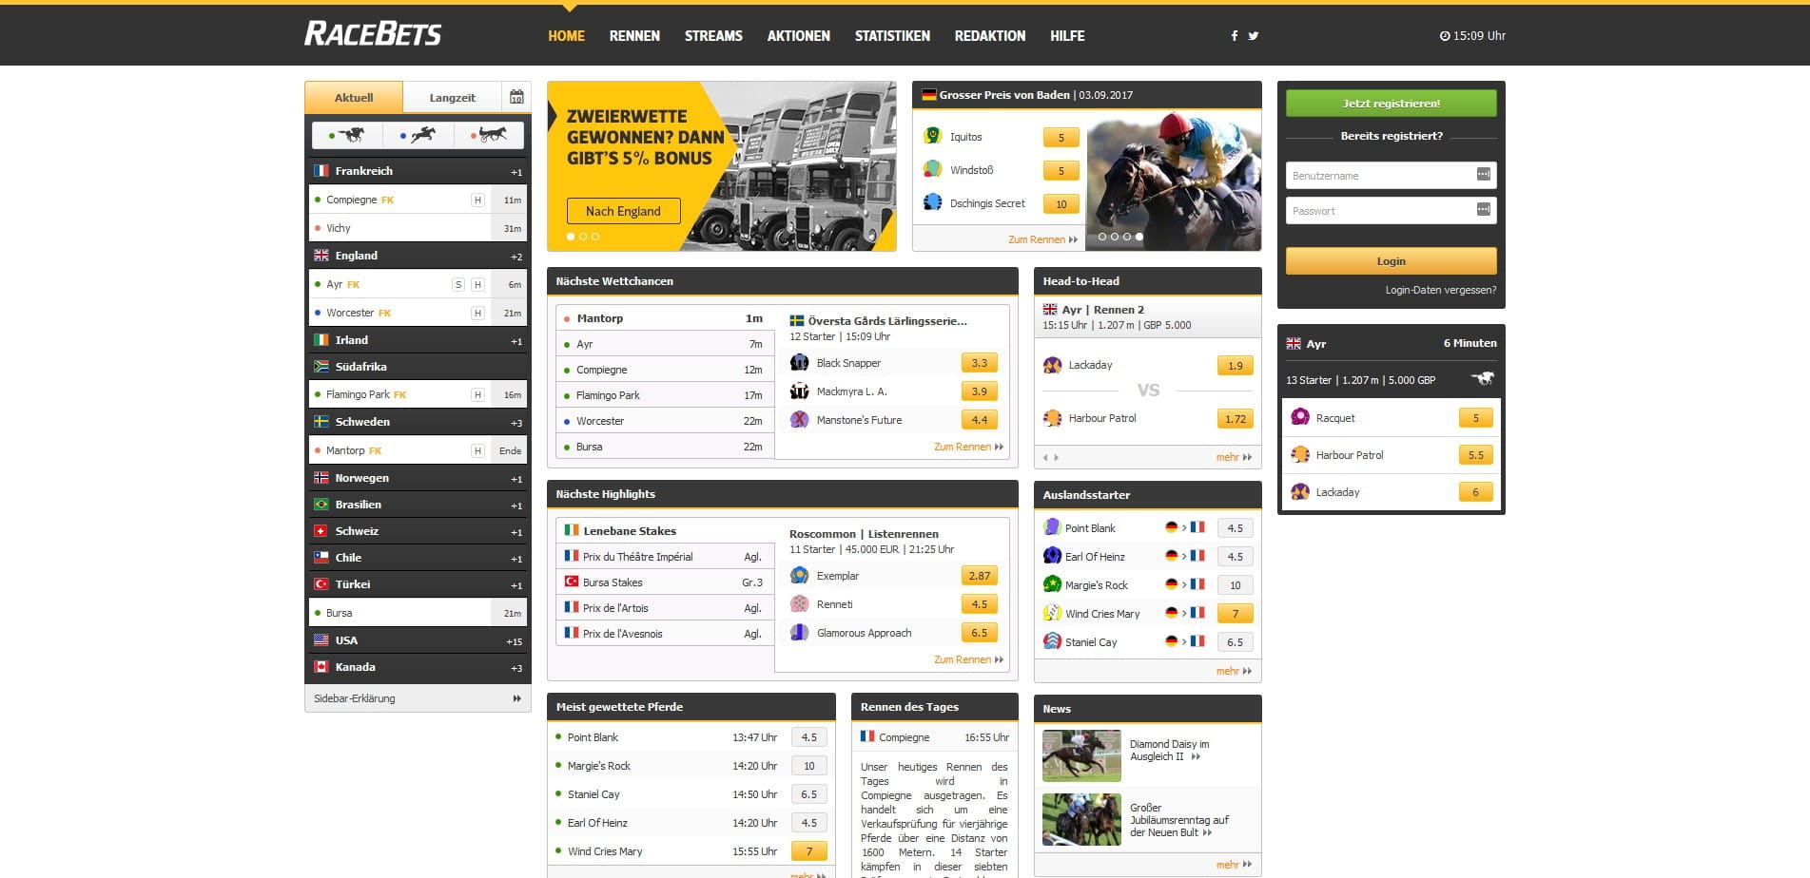Click Staniel Cay in Meist gewettete Pferde
The image size is (1810, 878).
click(x=594, y=794)
